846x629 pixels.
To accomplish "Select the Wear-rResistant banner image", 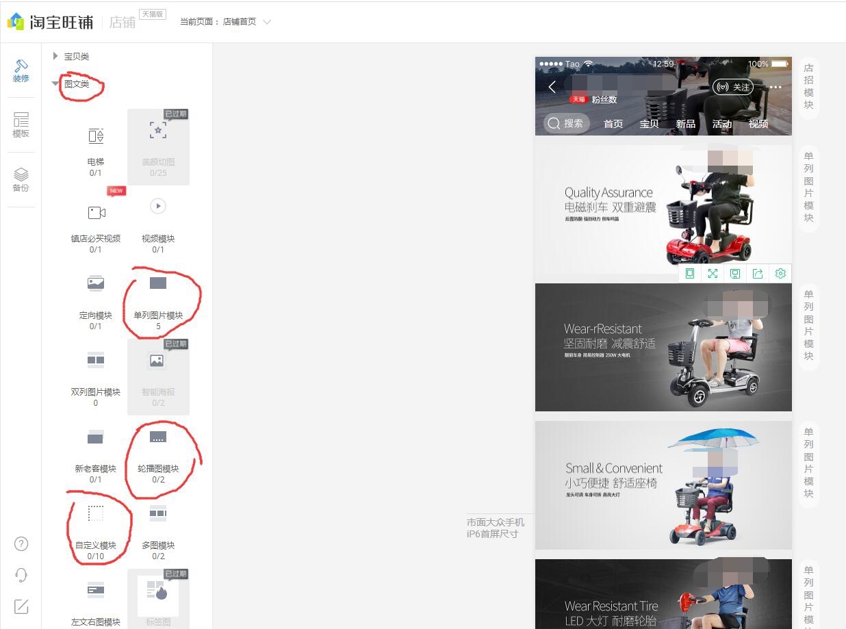I will [663, 347].
